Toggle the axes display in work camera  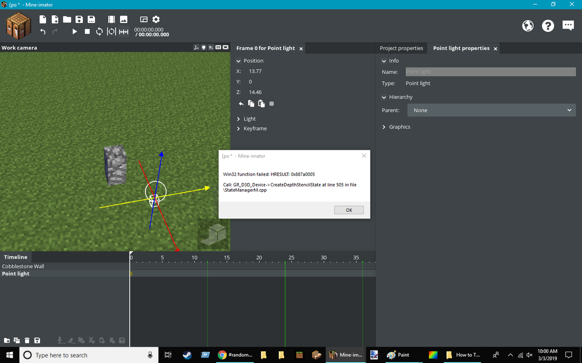point(196,47)
